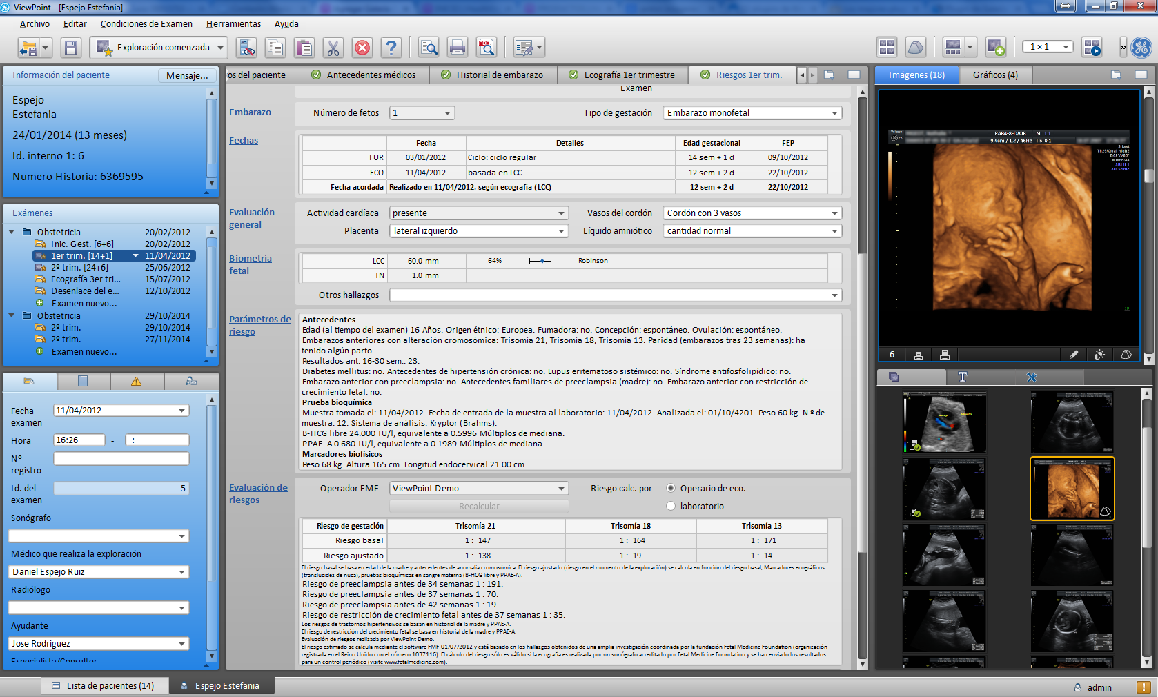Click the save floppy disk icon
This screenshot has width=1158, height=697.
(x=70, y=48)
